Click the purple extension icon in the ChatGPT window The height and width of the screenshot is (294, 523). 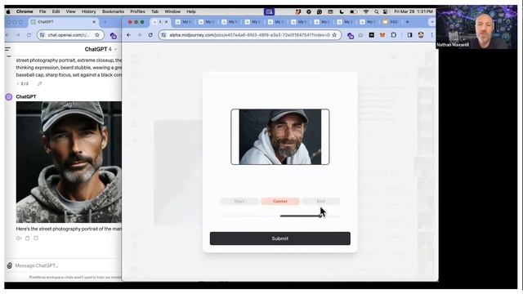point(113,36)
